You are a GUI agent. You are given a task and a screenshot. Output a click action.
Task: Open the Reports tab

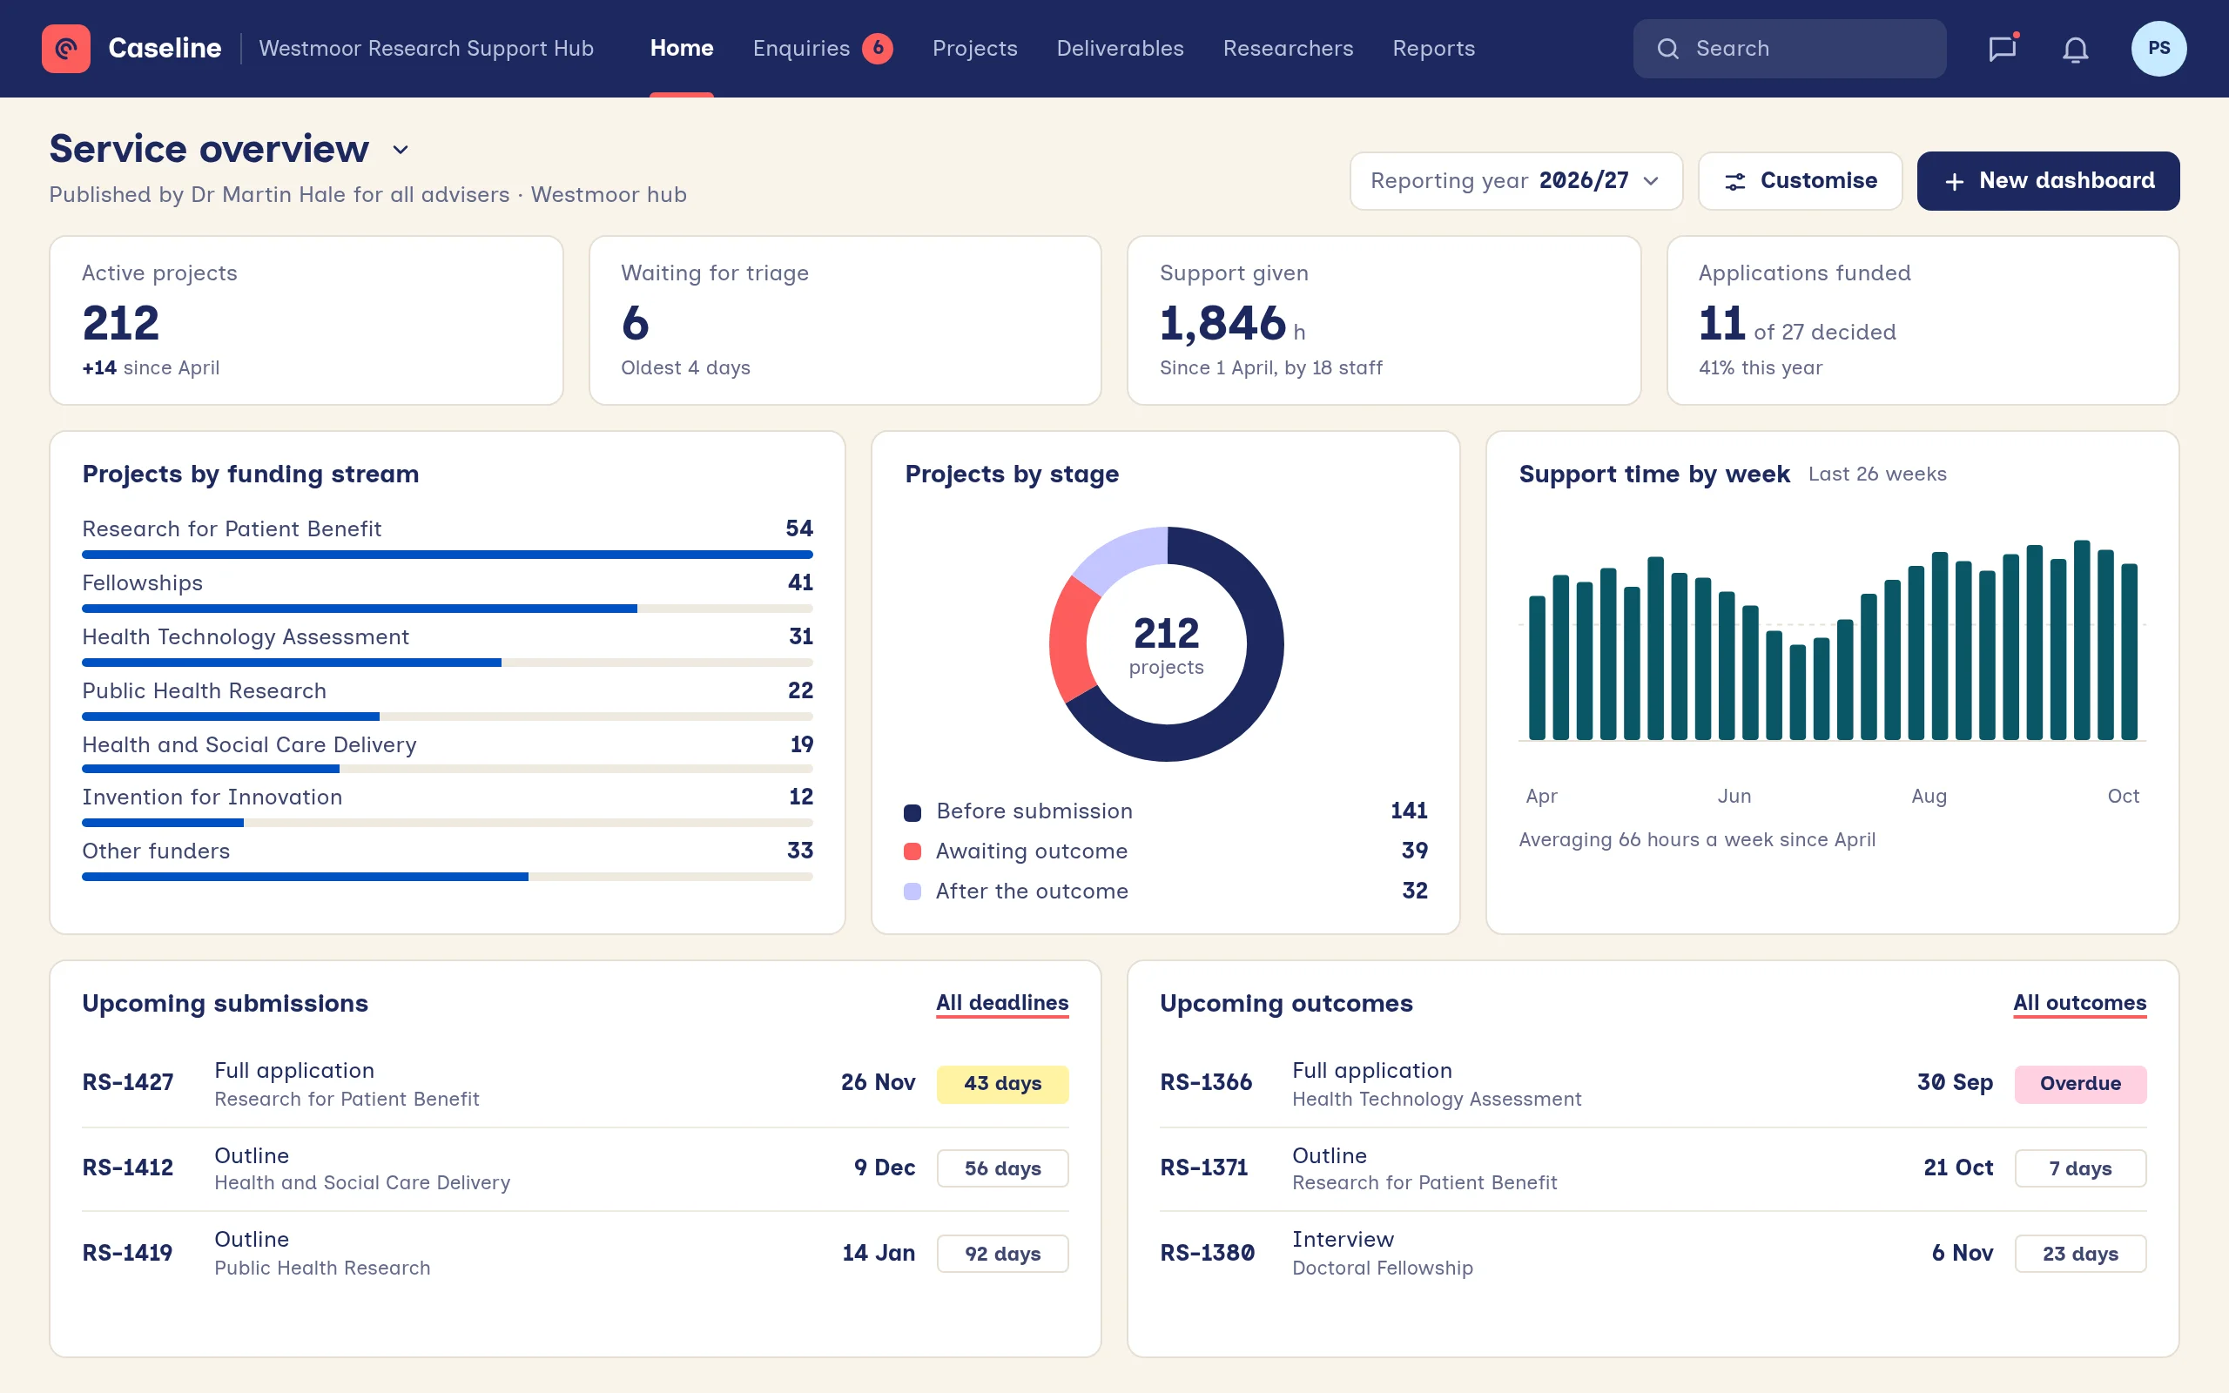[x=1433, y=48]
